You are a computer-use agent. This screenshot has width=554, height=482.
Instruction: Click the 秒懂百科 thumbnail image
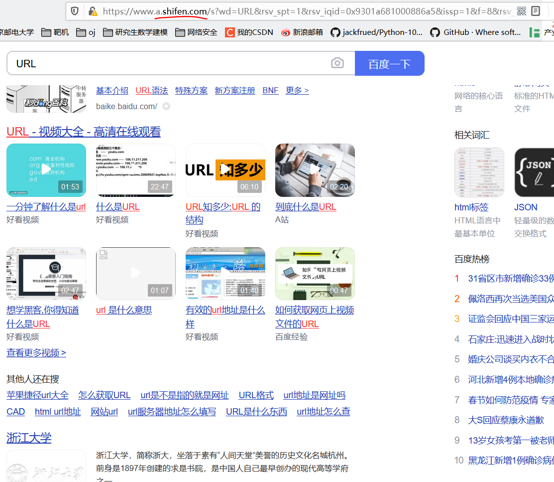pyautogui.click(x=46, y=99)
